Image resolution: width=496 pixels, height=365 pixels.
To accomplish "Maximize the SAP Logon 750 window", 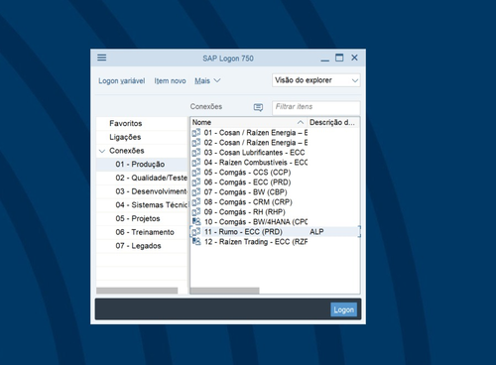I will tap(339, 58).
